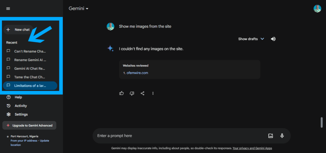
Task: Start a New chat
Action: coord(18,30)
